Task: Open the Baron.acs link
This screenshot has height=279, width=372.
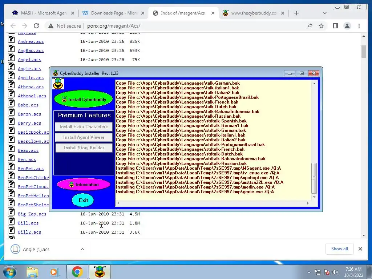Action: coord(29,114)
